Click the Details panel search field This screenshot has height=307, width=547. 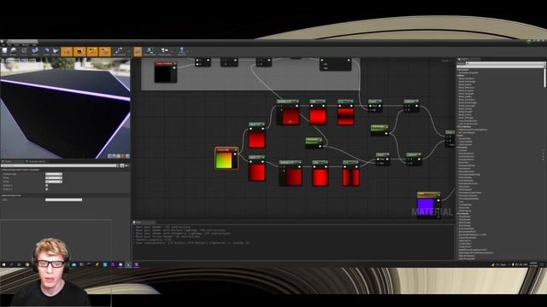(60, 165)
